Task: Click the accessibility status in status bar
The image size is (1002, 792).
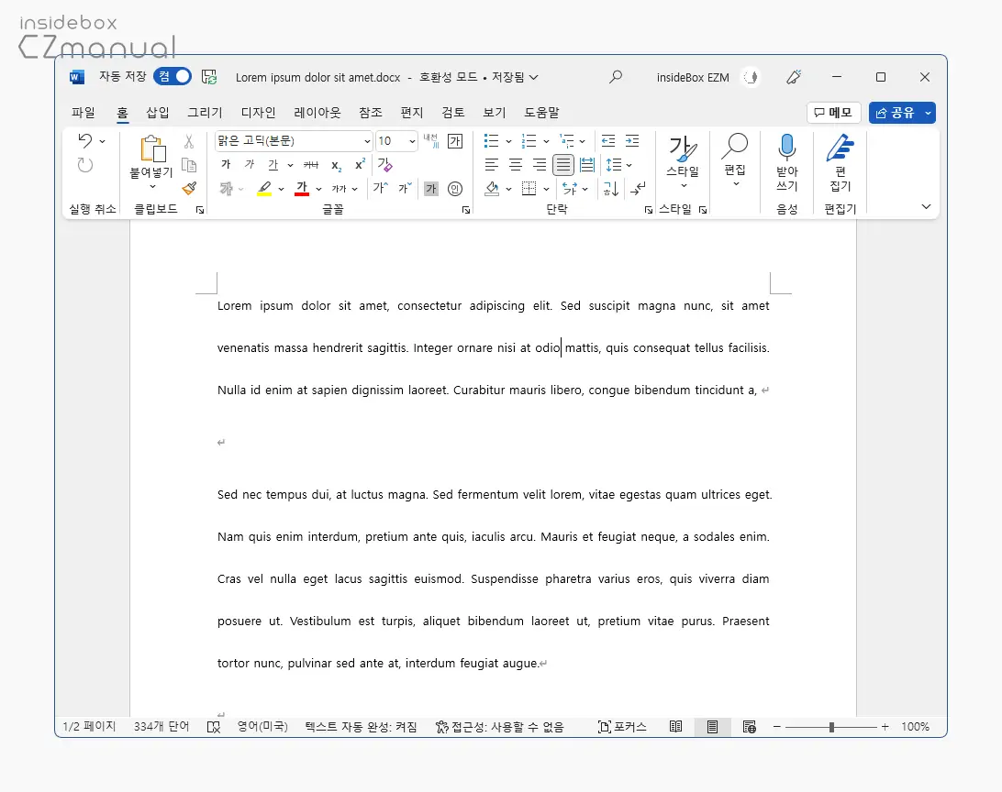Action: (500, 727)
